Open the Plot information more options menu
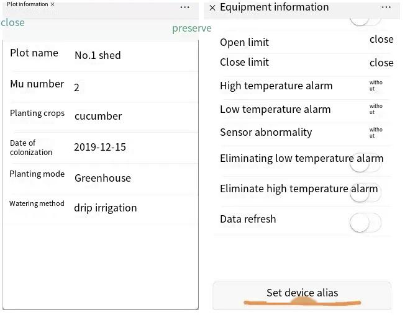405x315 pixels. [184, 7]
